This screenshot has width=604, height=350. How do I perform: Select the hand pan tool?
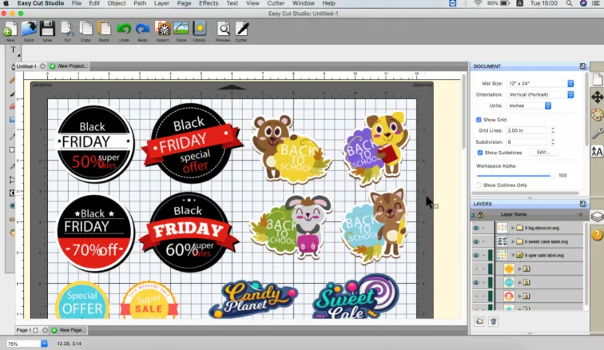[12, 233]
